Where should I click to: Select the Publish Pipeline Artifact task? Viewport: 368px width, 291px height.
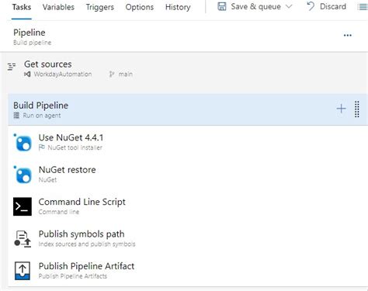tap(188, 270)
